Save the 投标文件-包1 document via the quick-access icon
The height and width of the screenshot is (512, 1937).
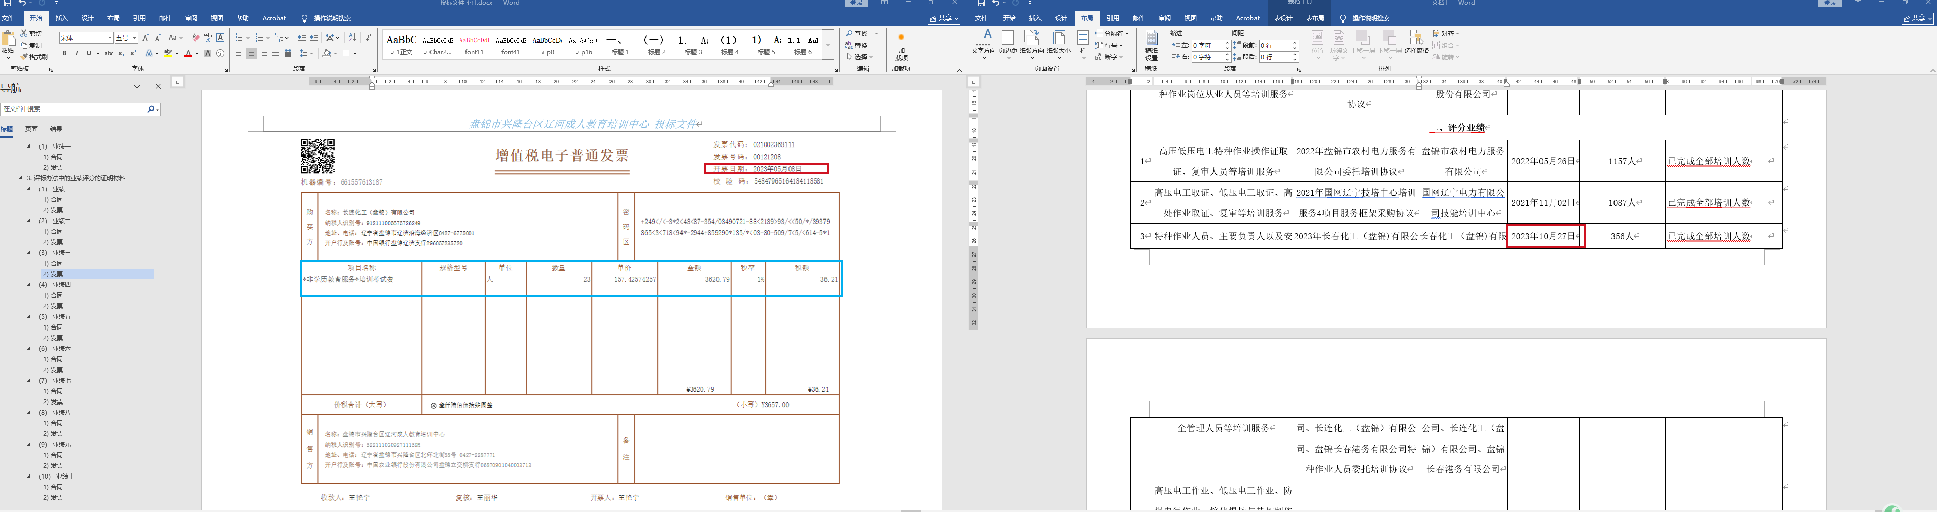click(8, 3)
